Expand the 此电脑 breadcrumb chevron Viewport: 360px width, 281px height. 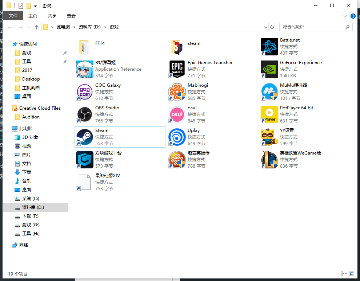74,27
